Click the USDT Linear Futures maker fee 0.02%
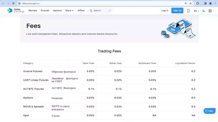 [118, 80]
